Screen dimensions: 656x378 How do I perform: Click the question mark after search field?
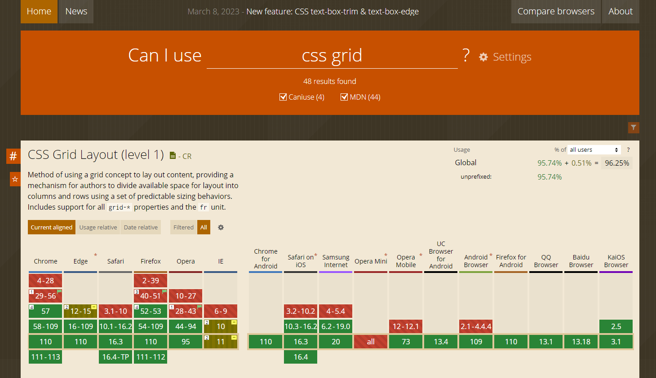click(x=466, y=55)
